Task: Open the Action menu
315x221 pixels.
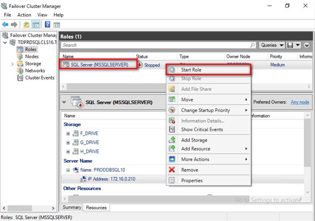Action: coord(24,15)
